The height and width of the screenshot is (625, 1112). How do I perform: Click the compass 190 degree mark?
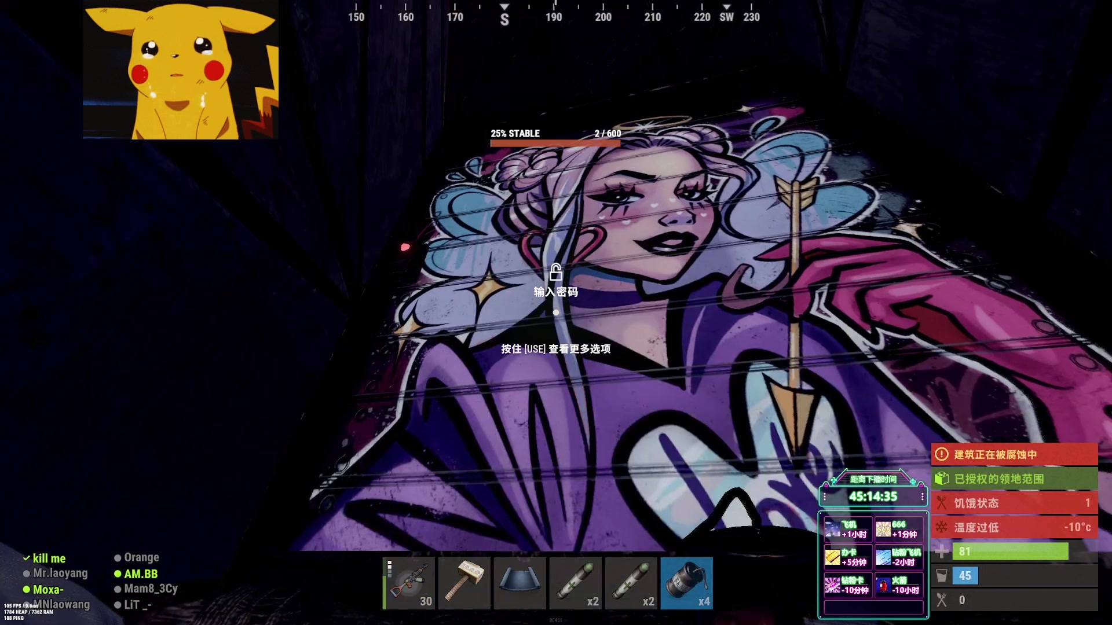[554, 17]
